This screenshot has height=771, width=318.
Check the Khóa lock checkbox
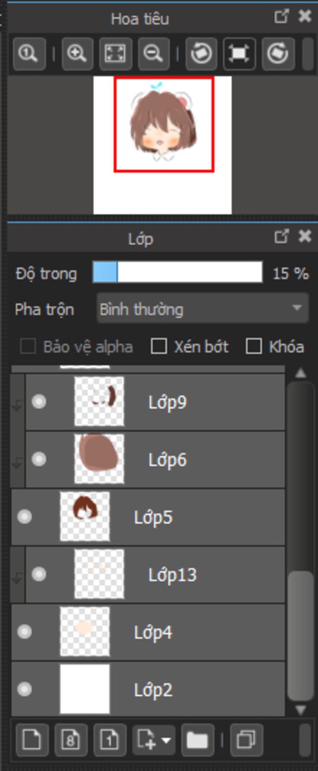[x=254, y=346]
